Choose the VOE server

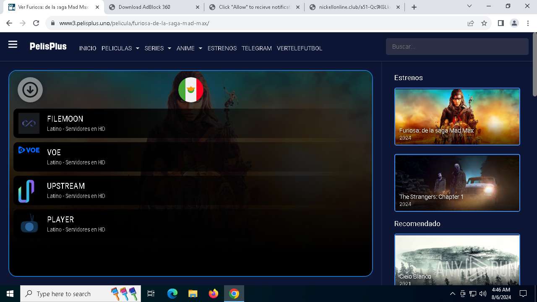pos(191,157)
